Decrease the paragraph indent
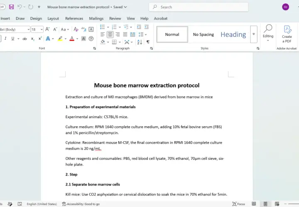Screen dimensions: 299x207 click(x=139, y=27)
